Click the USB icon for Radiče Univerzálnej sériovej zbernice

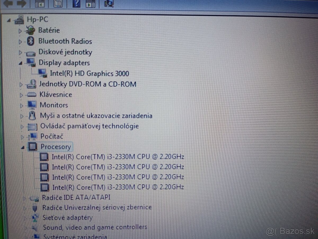pos(35,208)
